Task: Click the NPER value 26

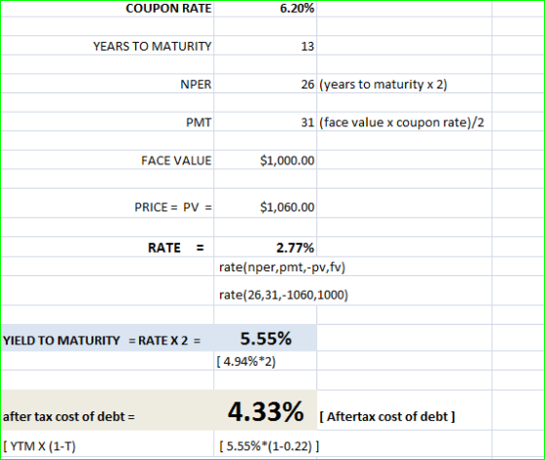Action: [x=308, y=85]
